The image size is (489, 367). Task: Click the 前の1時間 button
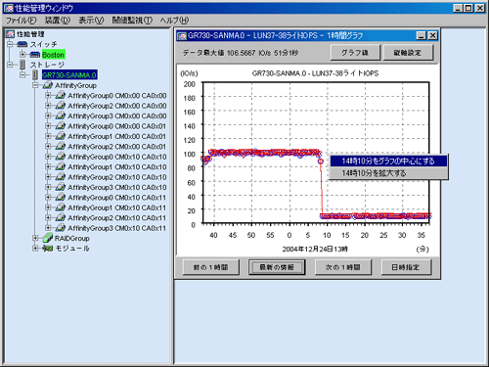211,267
